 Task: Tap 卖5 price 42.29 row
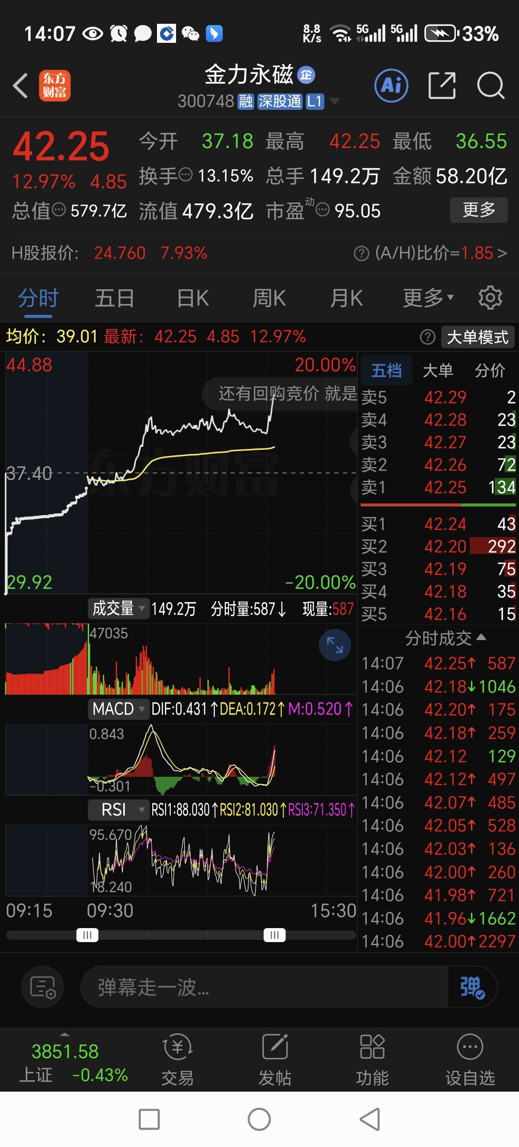pyautogui.click(x=438, y=397)
